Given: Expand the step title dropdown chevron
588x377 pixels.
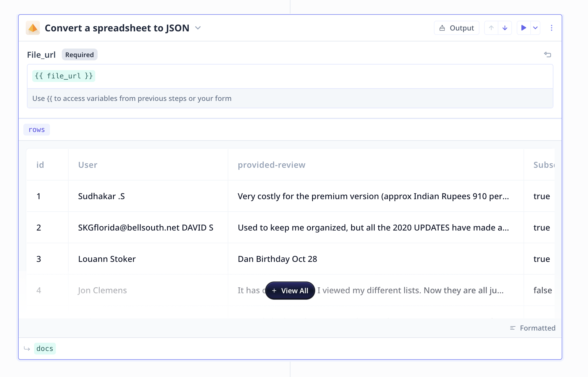Looking at the screenshot, I should click(198, 28).
